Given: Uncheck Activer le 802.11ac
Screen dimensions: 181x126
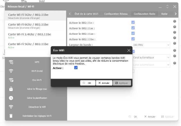Looking at the screenshot, I should [133, 28].
